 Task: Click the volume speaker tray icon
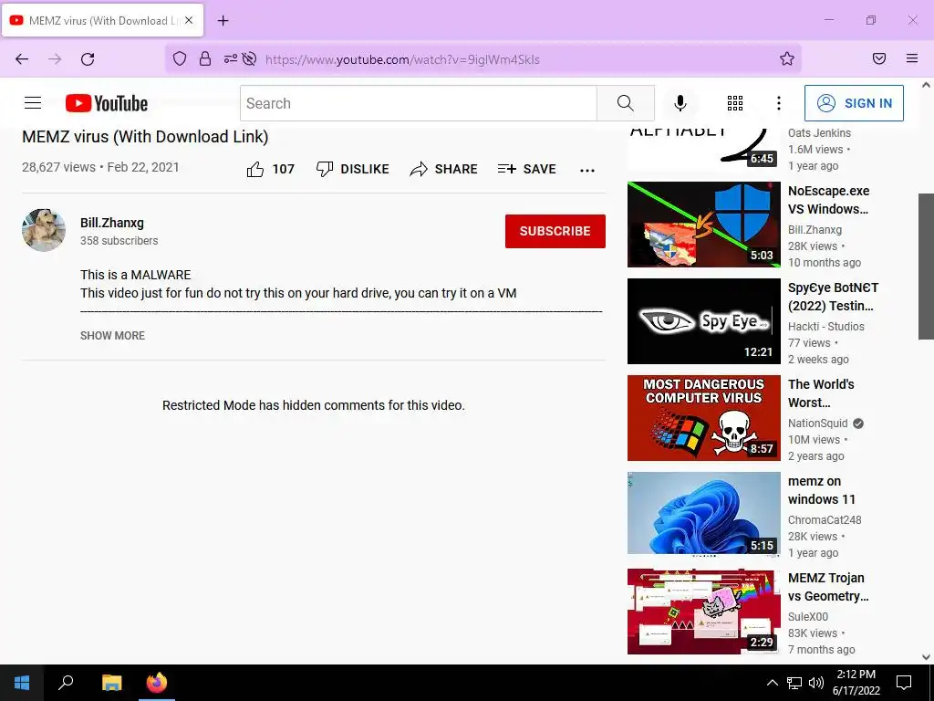pyautogui.click(x=816, y=683)
